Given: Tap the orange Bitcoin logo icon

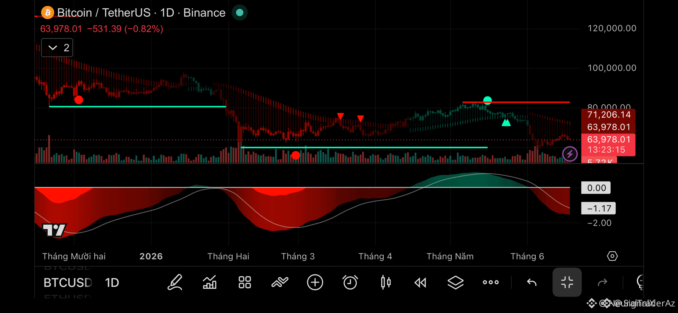Looking at the screenshot, I should click(48, 13).
